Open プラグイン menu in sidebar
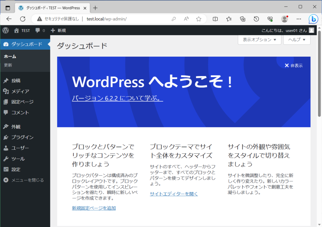The width and height of the screenshot is (322, 227). [x=25, y=137]
